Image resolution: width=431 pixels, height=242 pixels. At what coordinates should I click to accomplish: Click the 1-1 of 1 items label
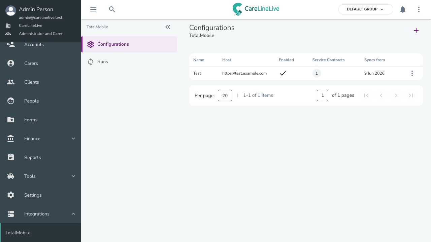(258, 95)
